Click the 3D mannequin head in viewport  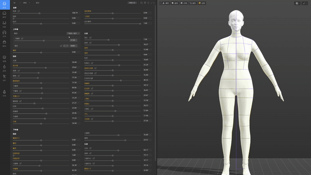click(236, 20)
